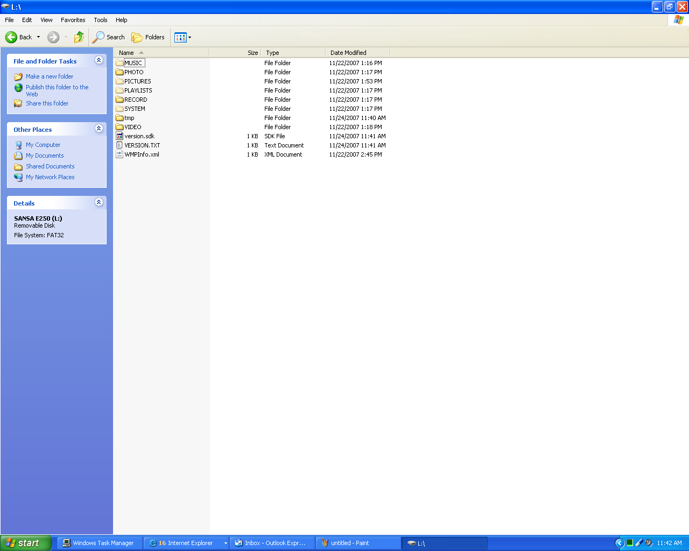The image size is (689, 551).
Task: Select the MUSIC folder icon
Action: 119,63
